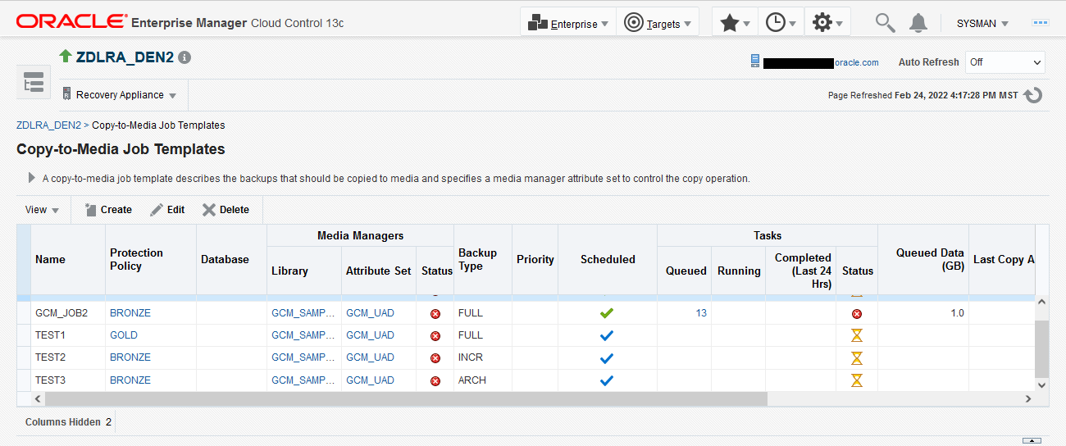
Task: Open the View menu in table toolbar
Action: [x=42, y=210]
